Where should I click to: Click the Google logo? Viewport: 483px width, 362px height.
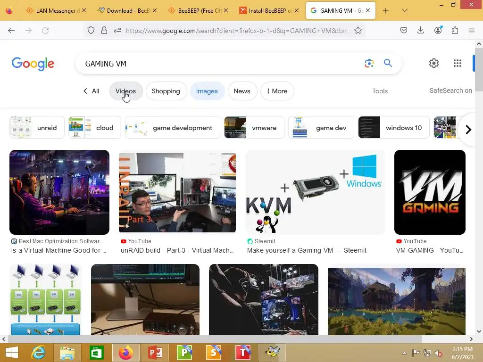pos(33,64)
